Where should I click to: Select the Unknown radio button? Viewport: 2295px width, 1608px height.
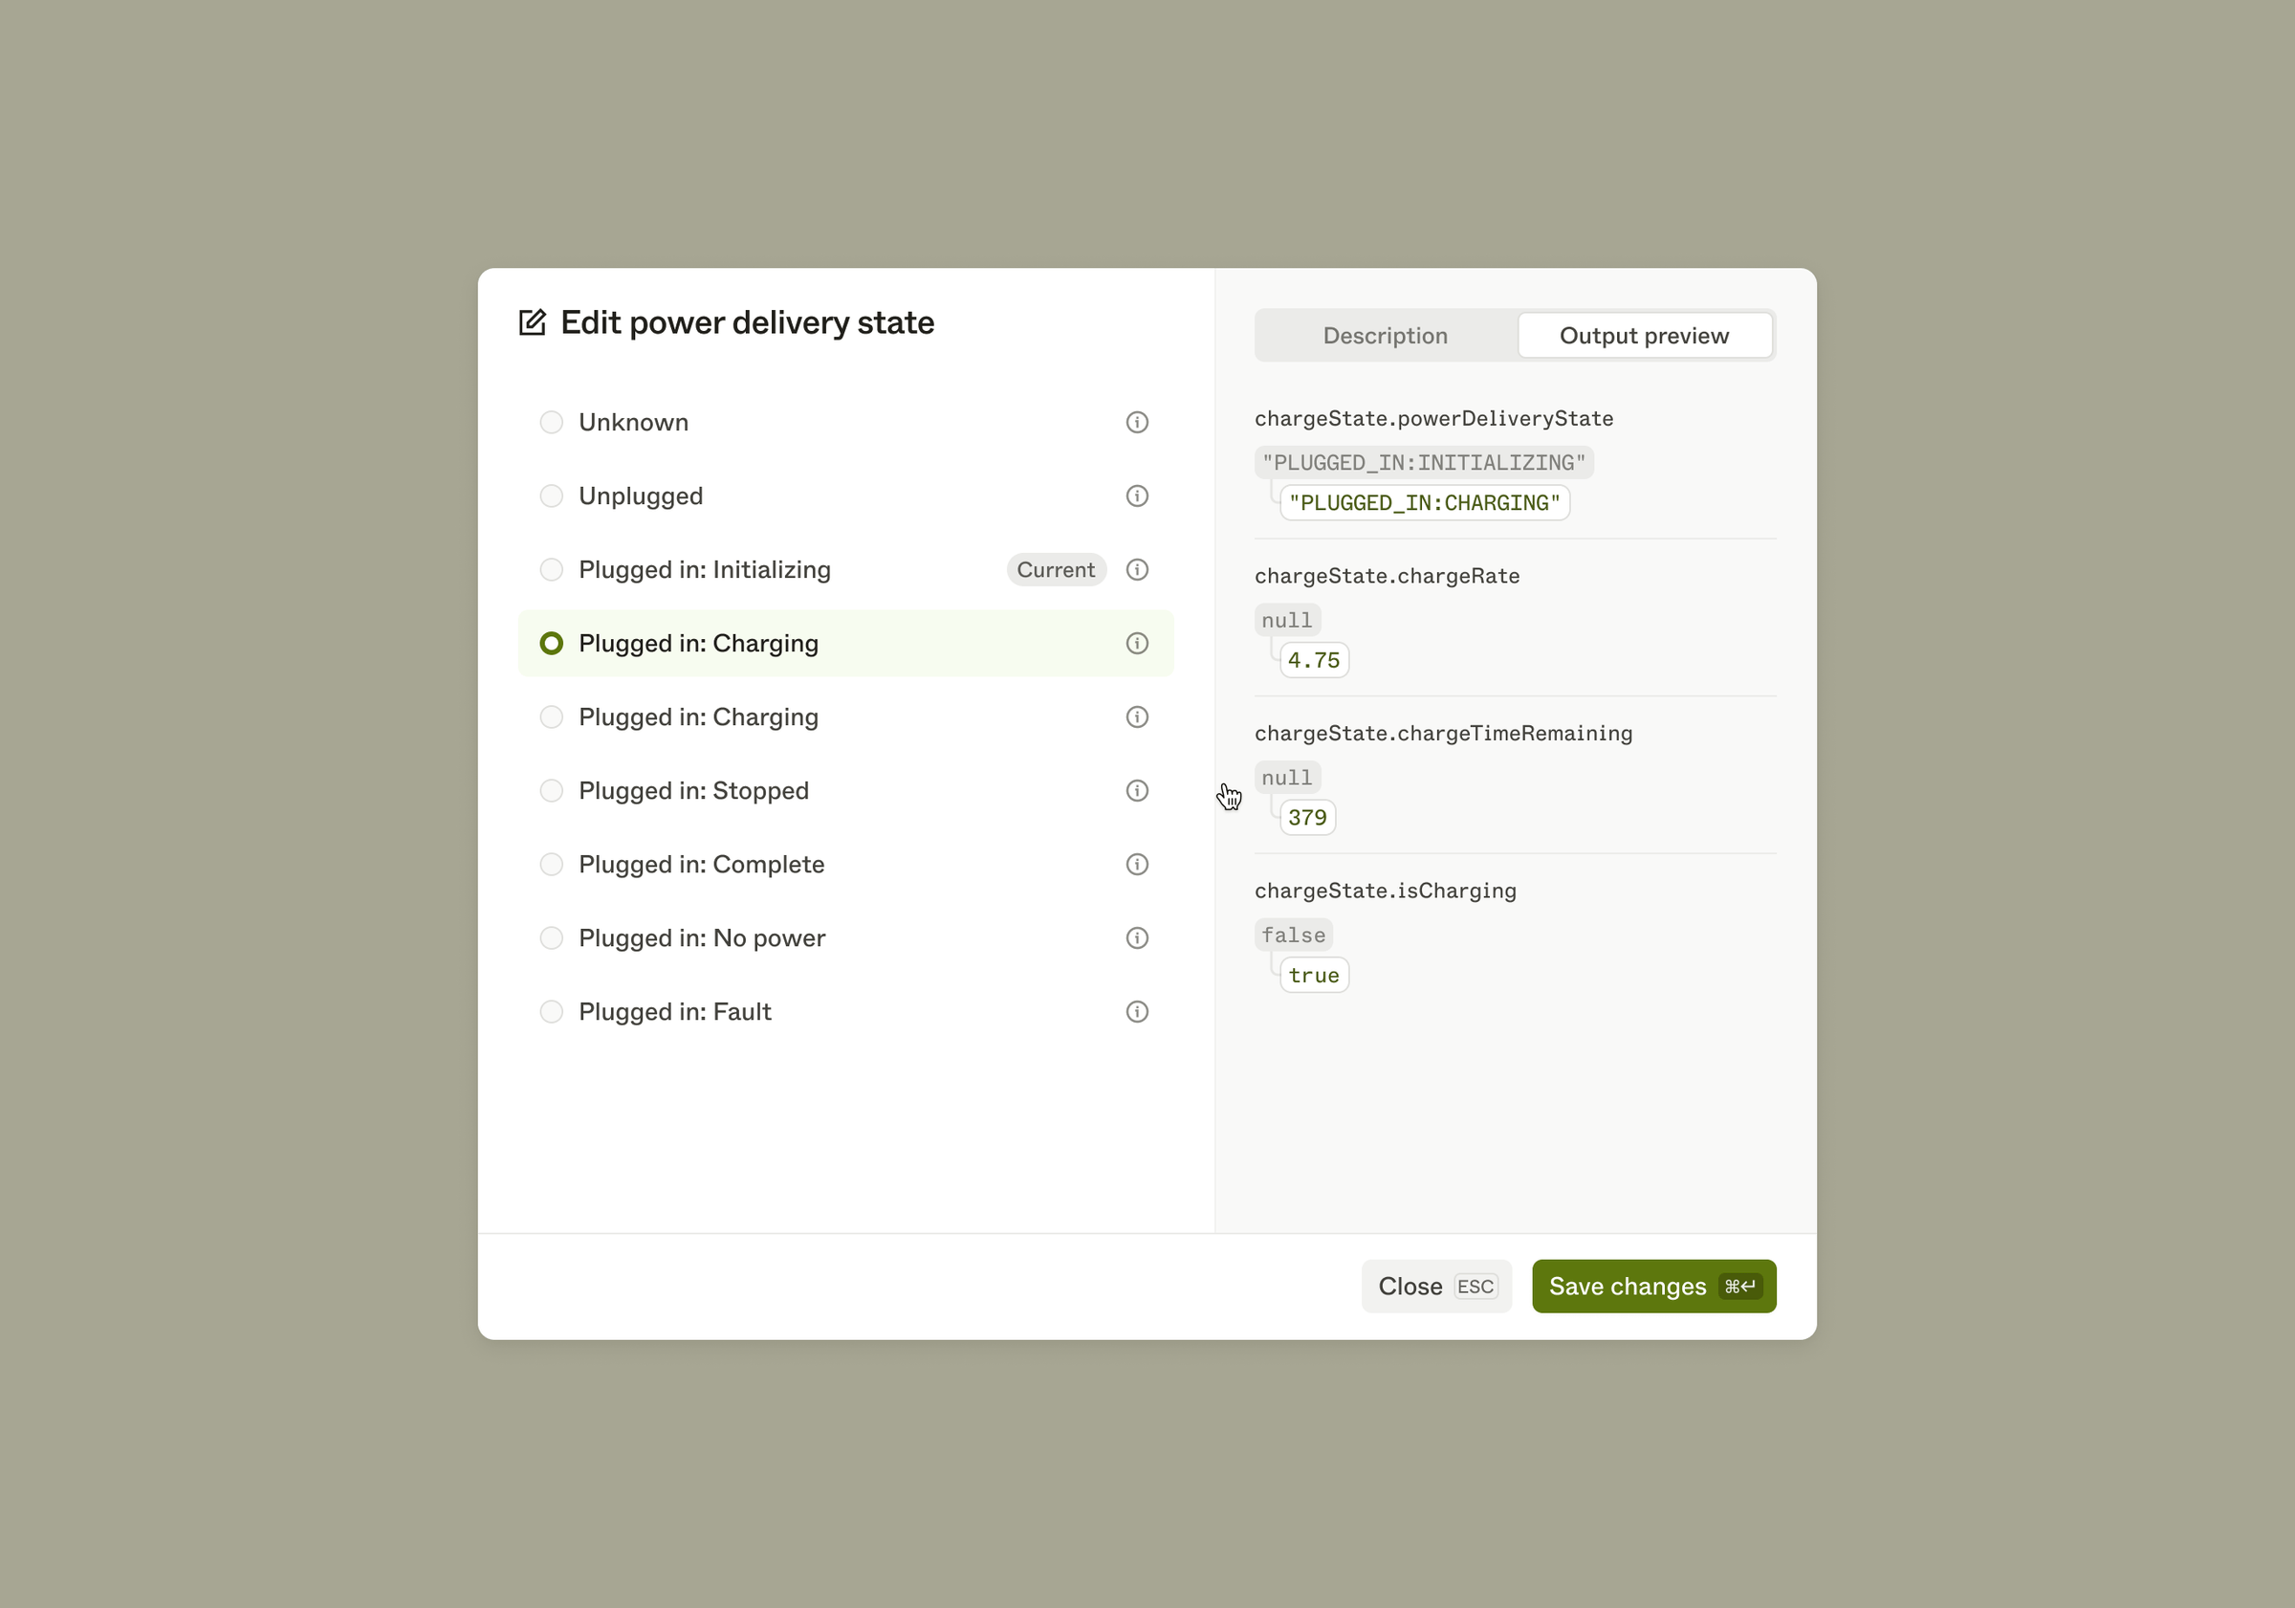[552, 422]
